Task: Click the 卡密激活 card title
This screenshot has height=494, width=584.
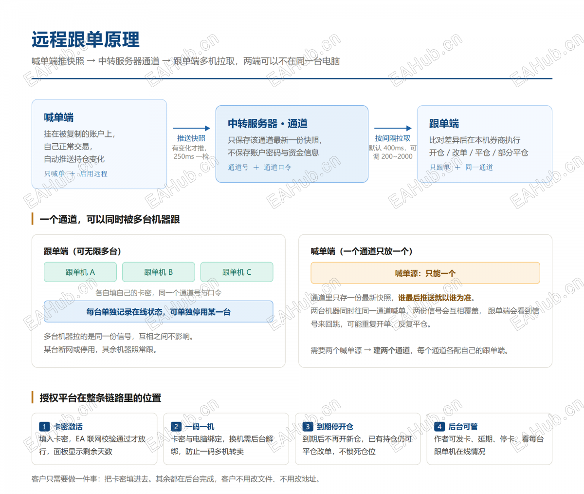Action: (x=68, y=427)
